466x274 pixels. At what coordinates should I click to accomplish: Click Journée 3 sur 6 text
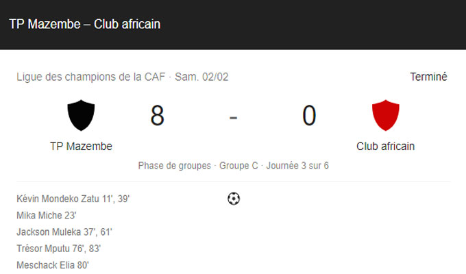(x=297, y=166)
